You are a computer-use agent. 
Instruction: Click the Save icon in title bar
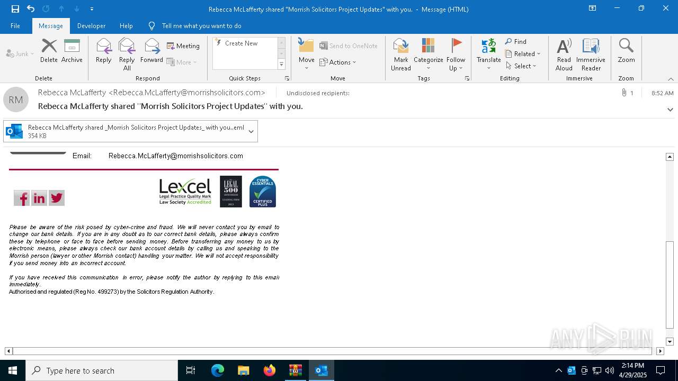click(x=15, y=9)
